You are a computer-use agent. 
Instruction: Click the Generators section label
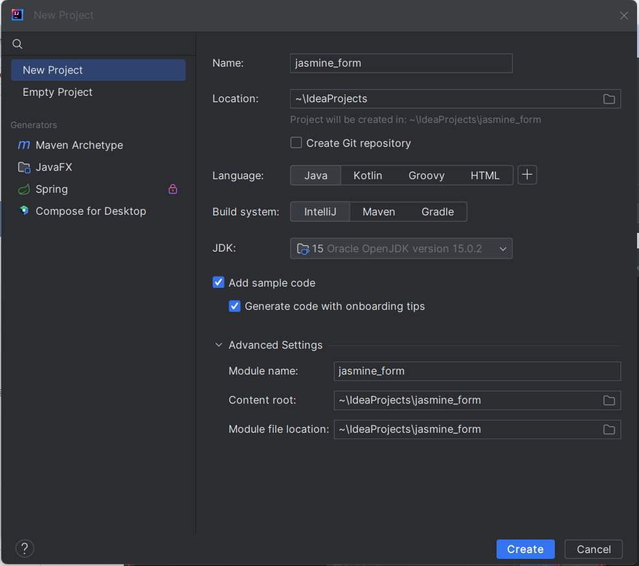click(x=34, y=125)
